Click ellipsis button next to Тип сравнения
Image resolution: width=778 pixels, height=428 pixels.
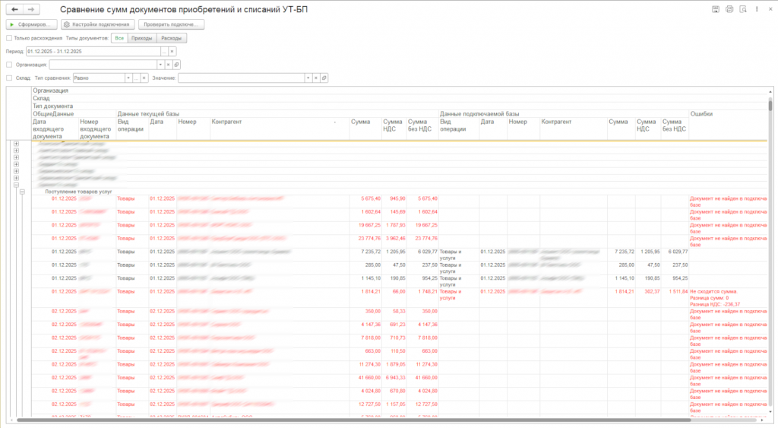pos(136,78)
